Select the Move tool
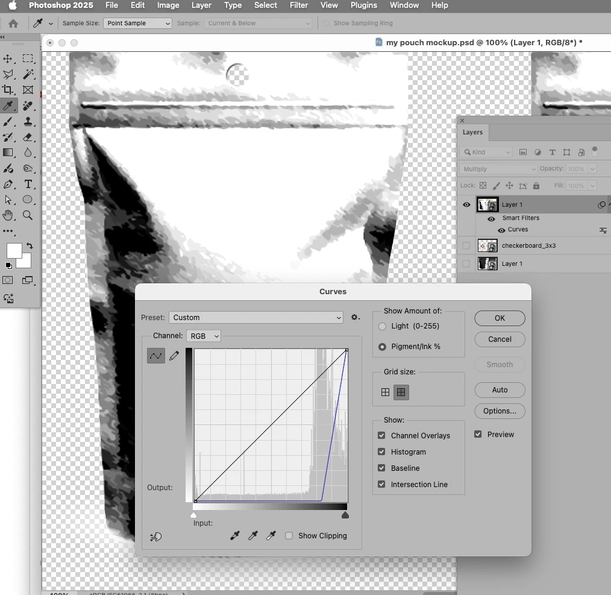Viewport: 611px width, 595px height. click(x=8, y=59)
